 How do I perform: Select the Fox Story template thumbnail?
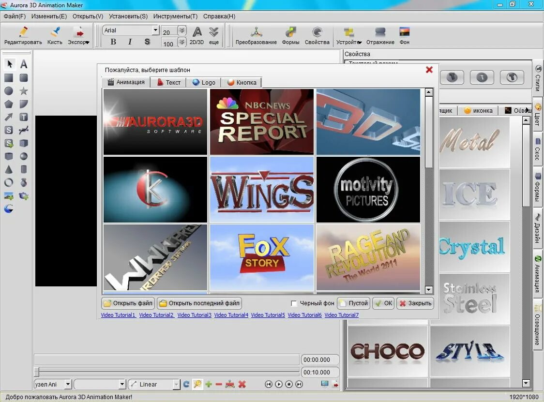262,257
